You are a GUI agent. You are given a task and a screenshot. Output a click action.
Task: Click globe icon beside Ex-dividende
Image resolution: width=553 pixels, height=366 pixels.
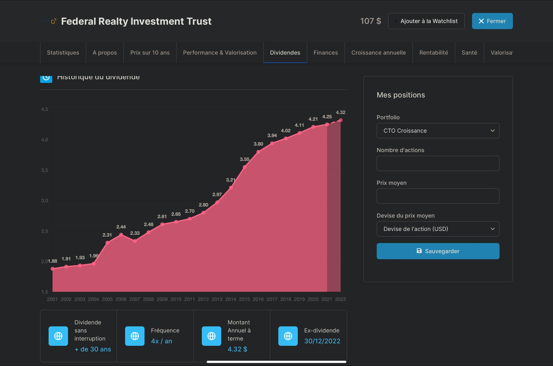click(288, 336)
